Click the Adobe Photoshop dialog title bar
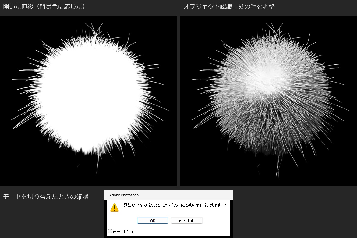Image resolution: width=357 pixels, height=238 pixels. tap(168, 195)
